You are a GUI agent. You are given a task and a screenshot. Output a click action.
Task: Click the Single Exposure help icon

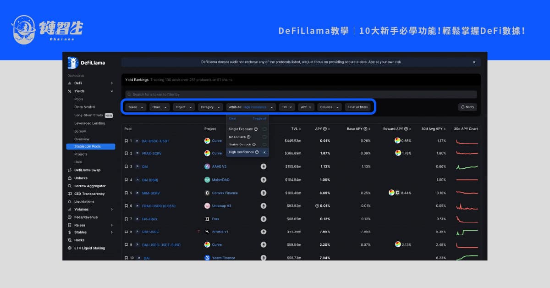[x=256, y=129]
